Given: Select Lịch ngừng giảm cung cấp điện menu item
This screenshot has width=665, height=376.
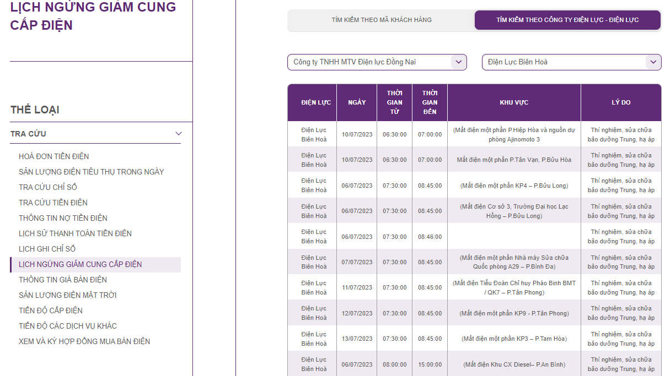Looking at the screenshot, I should (95, 264).
